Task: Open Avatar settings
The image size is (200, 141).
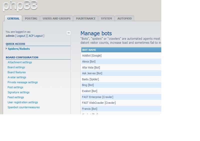Action: click(17, 77)
